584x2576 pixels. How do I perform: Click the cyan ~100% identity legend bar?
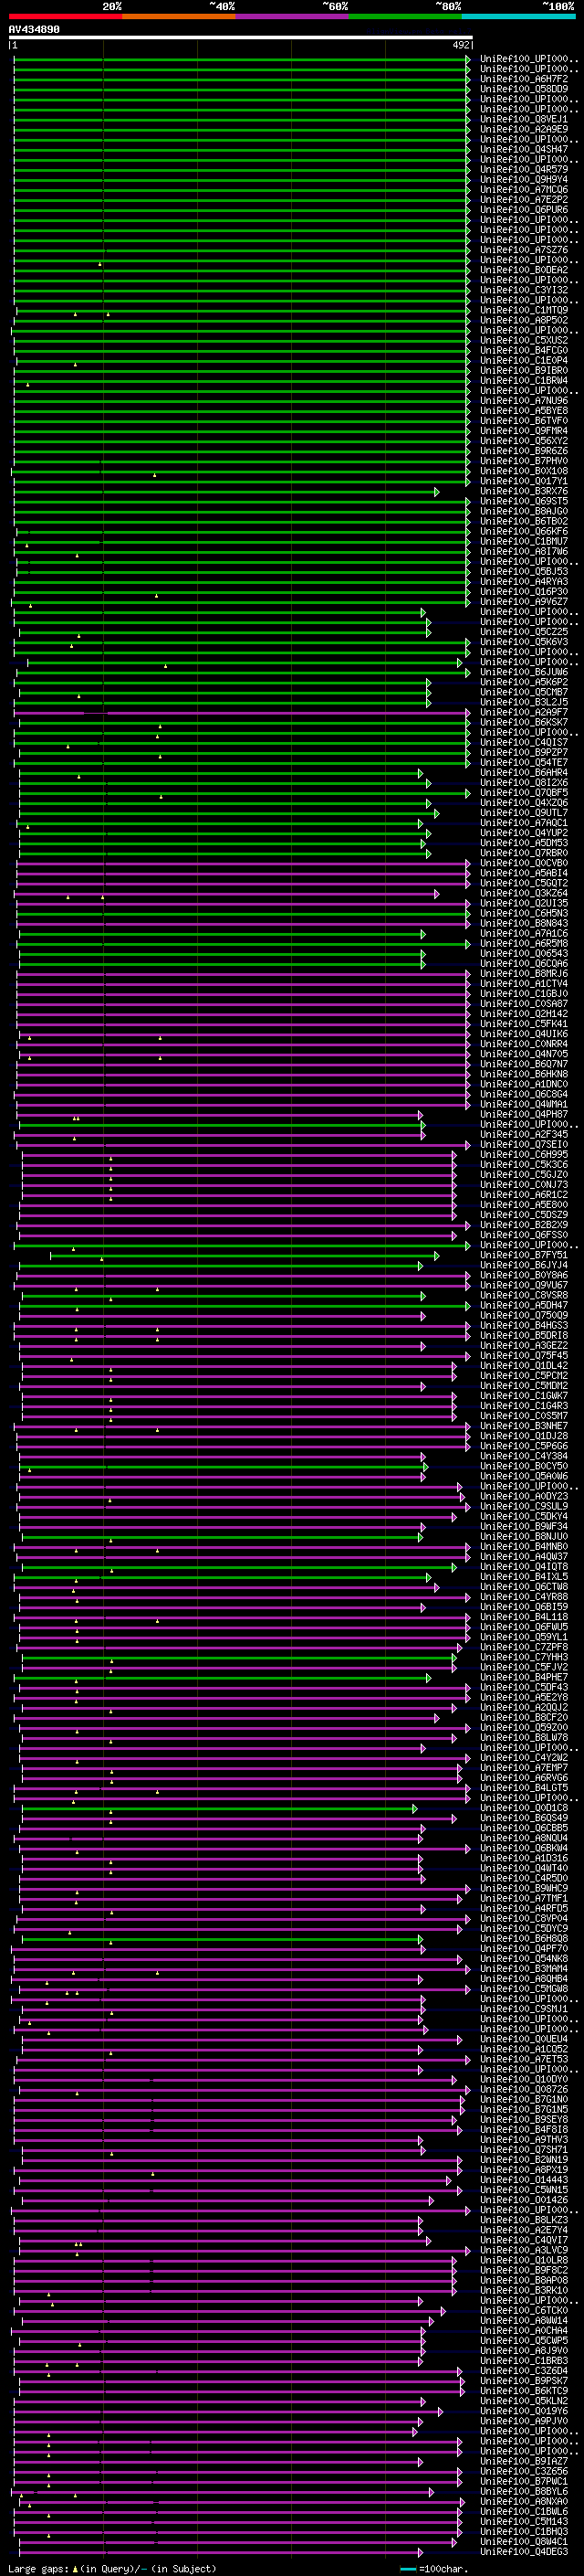click(x=518, y=16)
